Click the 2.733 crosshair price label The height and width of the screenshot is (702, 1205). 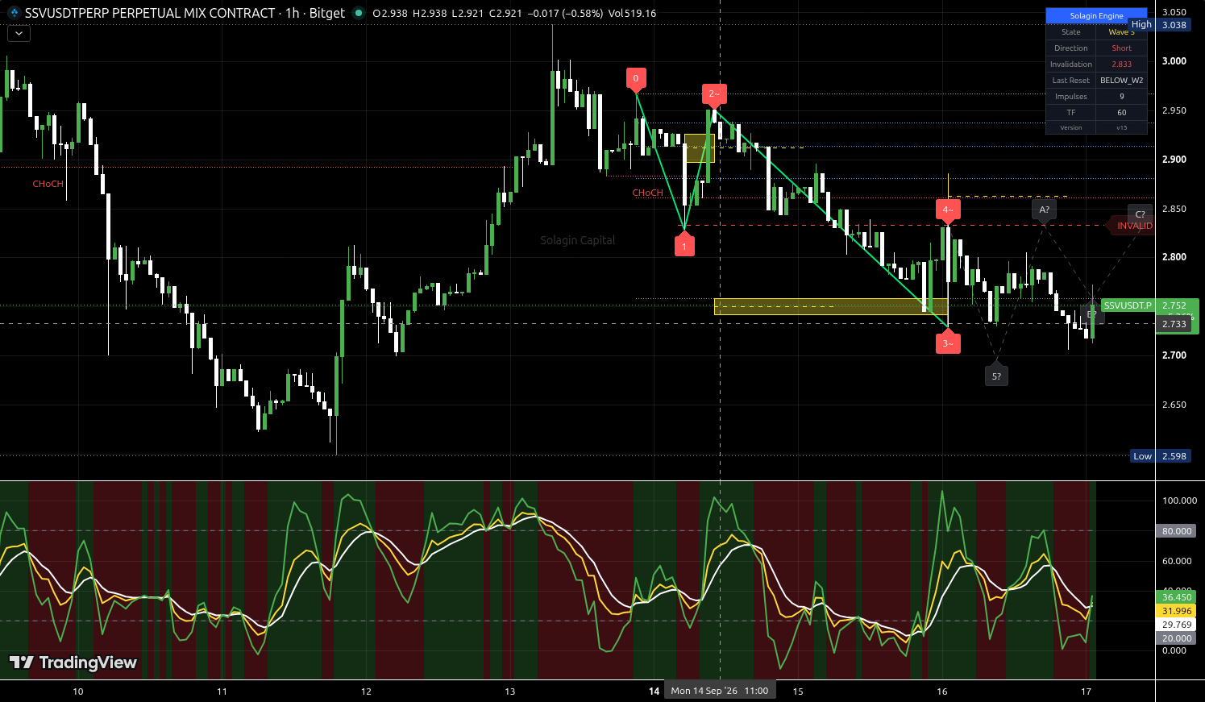coord(1174,324)
